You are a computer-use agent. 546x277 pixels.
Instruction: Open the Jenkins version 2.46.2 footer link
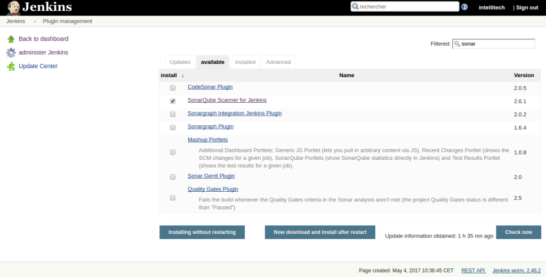click(517, 271)
